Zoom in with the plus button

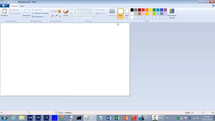point(213,113)
